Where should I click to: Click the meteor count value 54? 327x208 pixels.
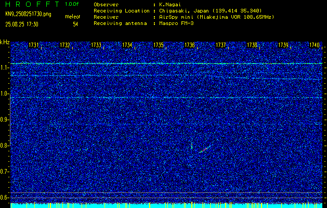tap(75, 24)
